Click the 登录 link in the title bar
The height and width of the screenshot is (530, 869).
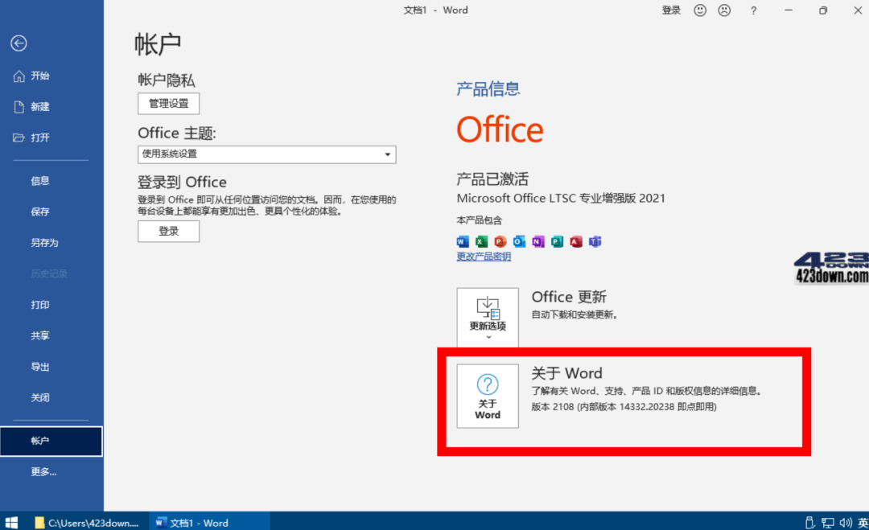pyautogui.click(x=671, y=10)
